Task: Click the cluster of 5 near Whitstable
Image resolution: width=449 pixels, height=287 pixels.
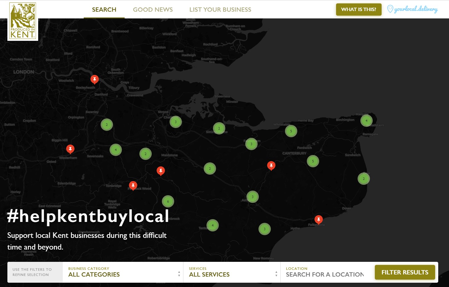Action: [x=291, y=131]
